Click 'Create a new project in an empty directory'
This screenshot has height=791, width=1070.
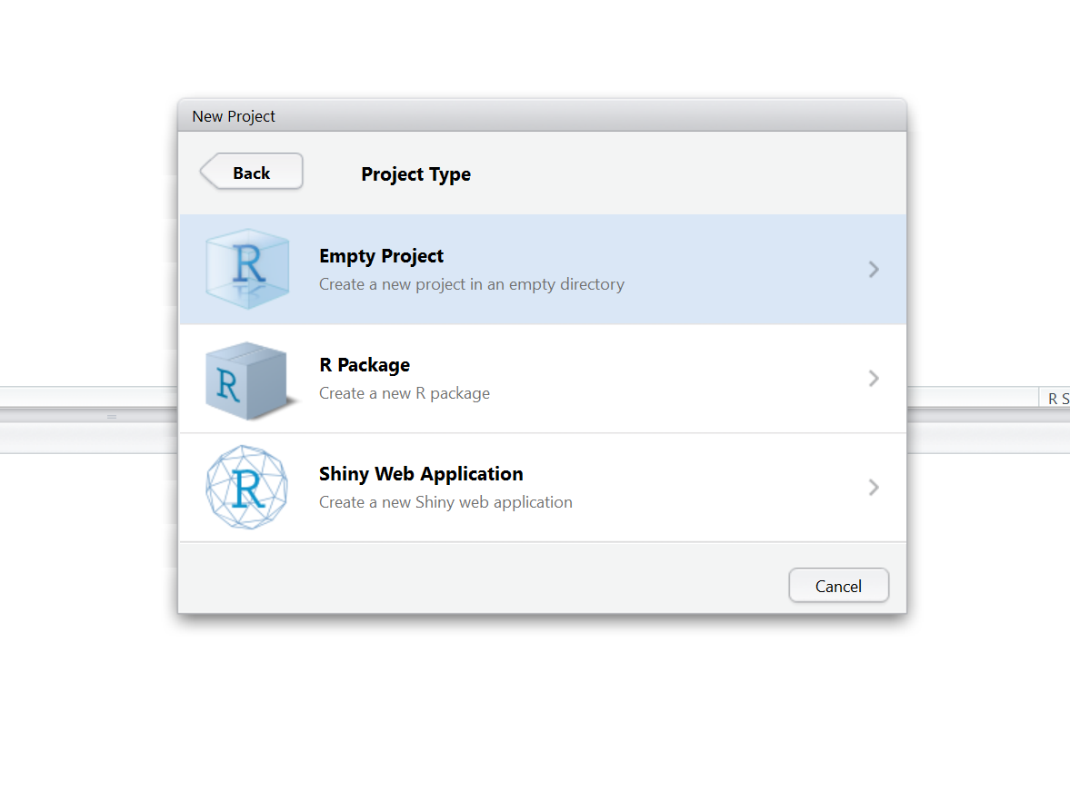[x=472, y=284]
